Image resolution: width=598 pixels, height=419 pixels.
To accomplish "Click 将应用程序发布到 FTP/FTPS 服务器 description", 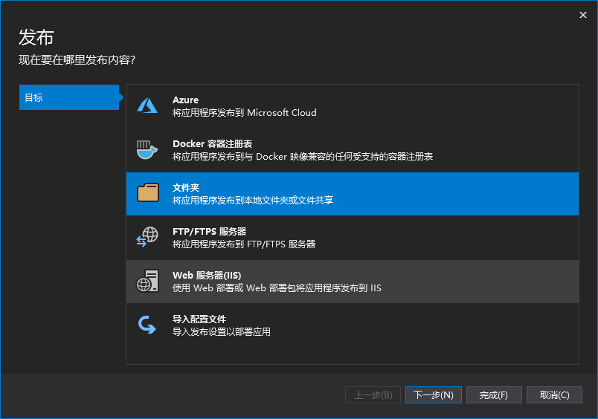I will [244, 244].
